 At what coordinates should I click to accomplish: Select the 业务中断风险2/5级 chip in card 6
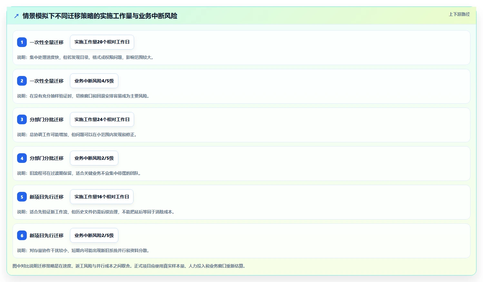[x=94, y=235]
